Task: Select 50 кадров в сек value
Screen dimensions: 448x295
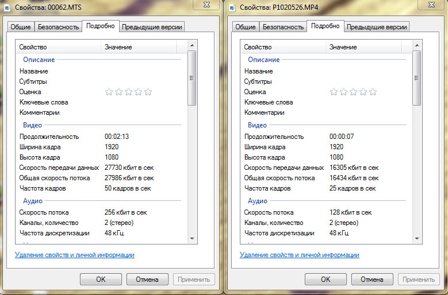Action: tap(128, 188)
